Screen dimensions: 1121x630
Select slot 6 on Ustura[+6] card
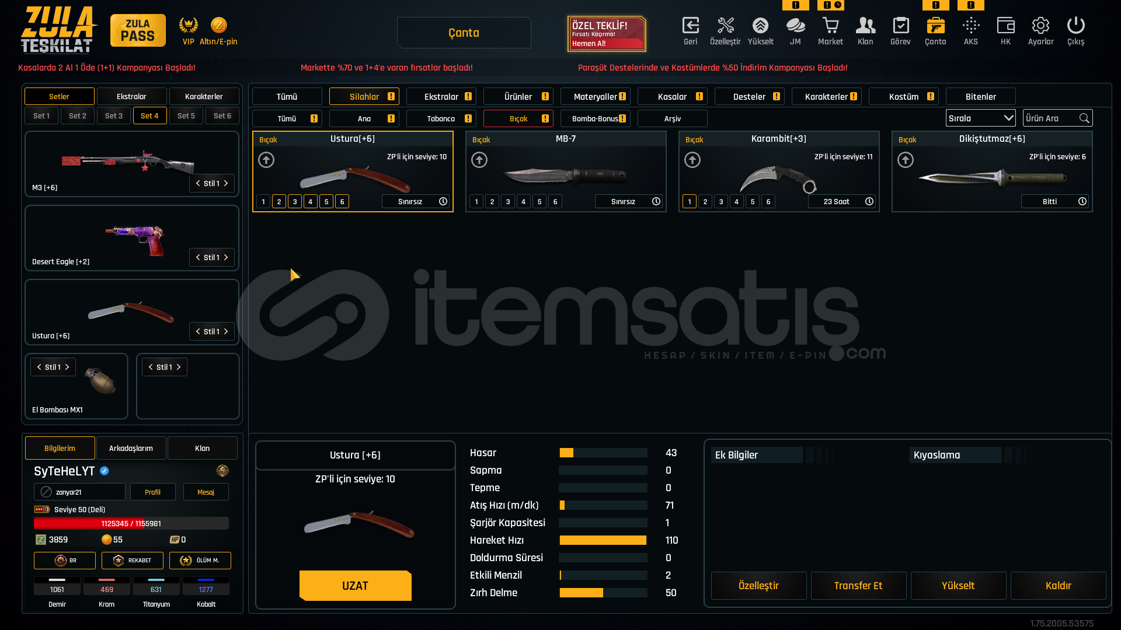click(x=342, y=202)
